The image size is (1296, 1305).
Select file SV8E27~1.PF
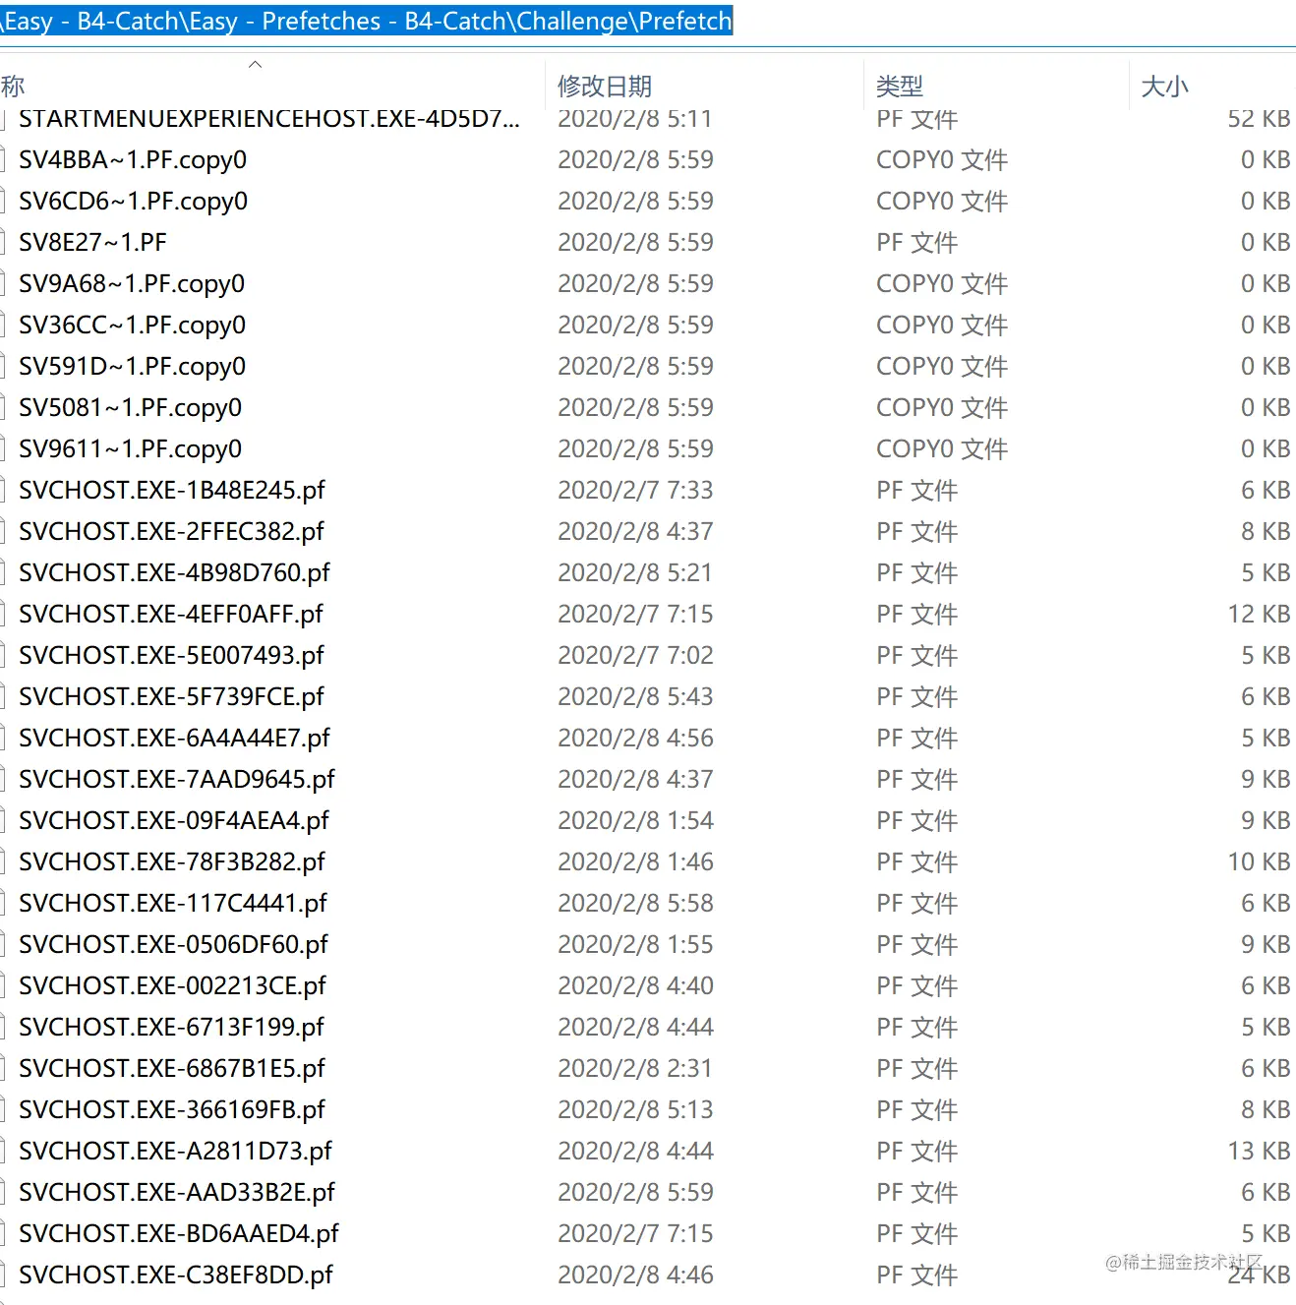coord(92,243)
